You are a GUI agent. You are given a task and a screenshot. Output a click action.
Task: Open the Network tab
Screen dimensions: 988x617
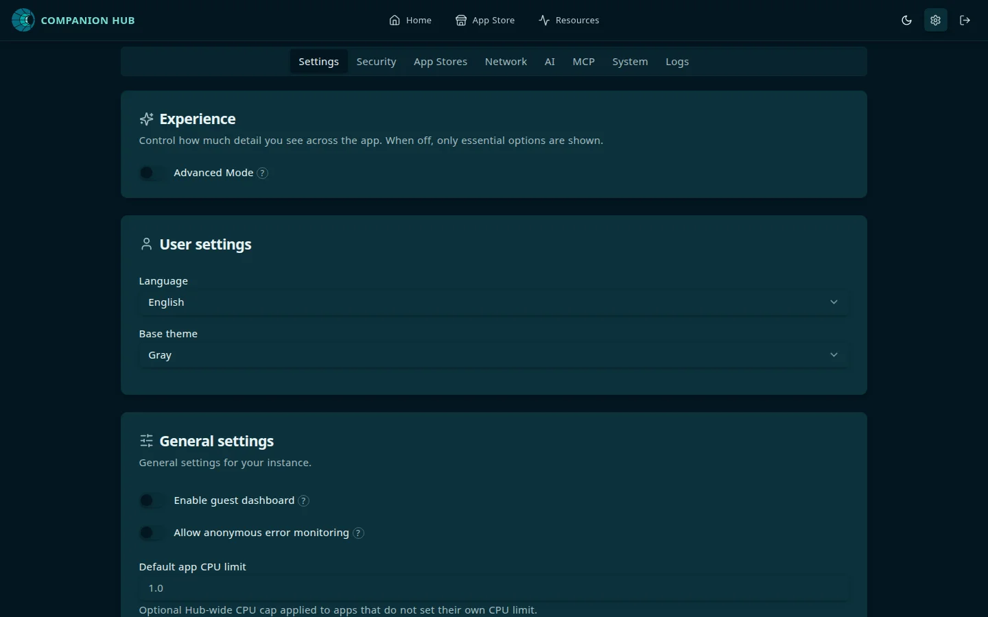[506, 62]
